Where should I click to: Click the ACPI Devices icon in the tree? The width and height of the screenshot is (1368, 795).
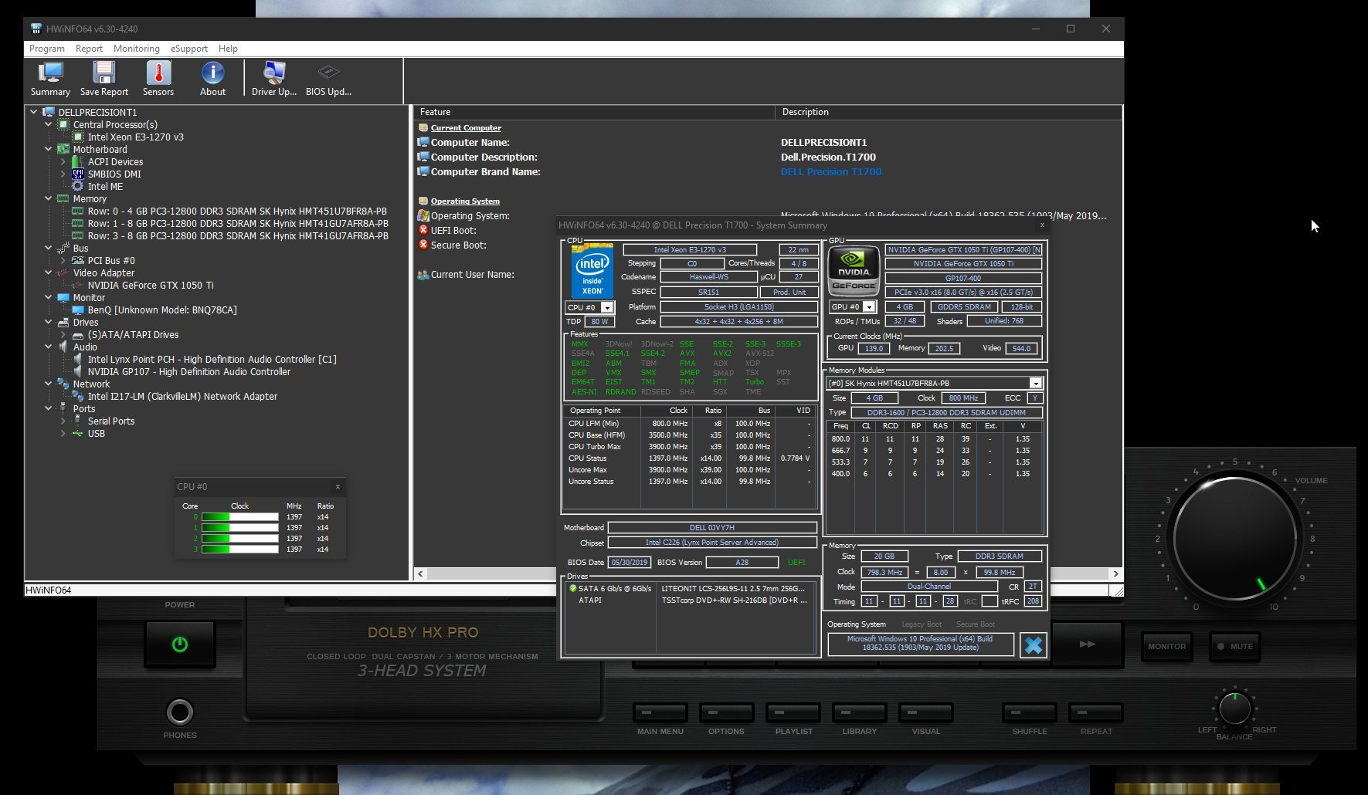pyautogui.click(x=78, y=161)
